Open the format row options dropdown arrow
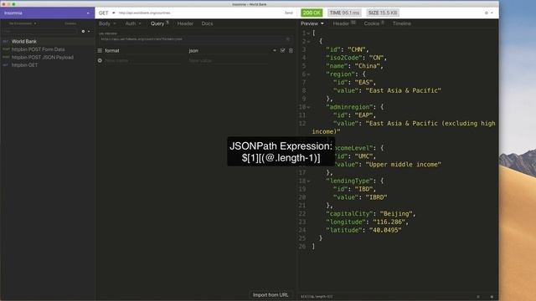This screenshot has width=536, height=301. coord(275,50)
